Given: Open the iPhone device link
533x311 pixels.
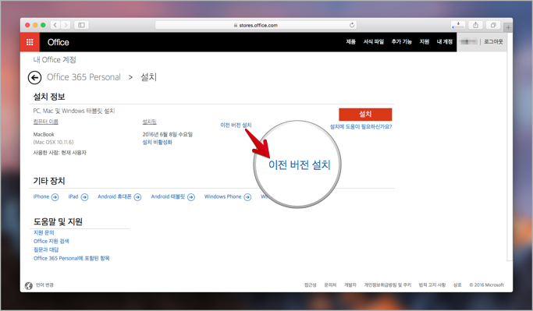Looking at the screenshot, I should [41, 196].
